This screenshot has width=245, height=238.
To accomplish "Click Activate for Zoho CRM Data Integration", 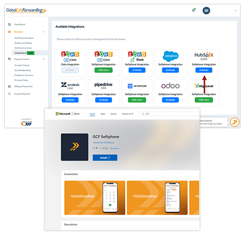I will point(70,70).
